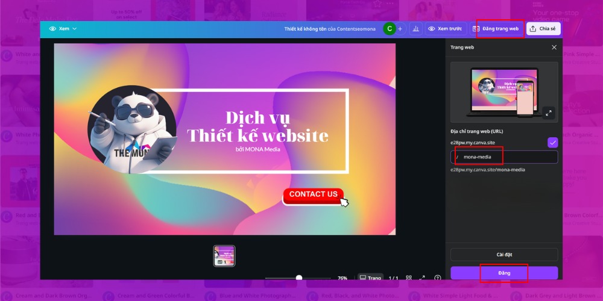603x301 pixels.
Task: Click the green C user avatar
Action: 390,29
